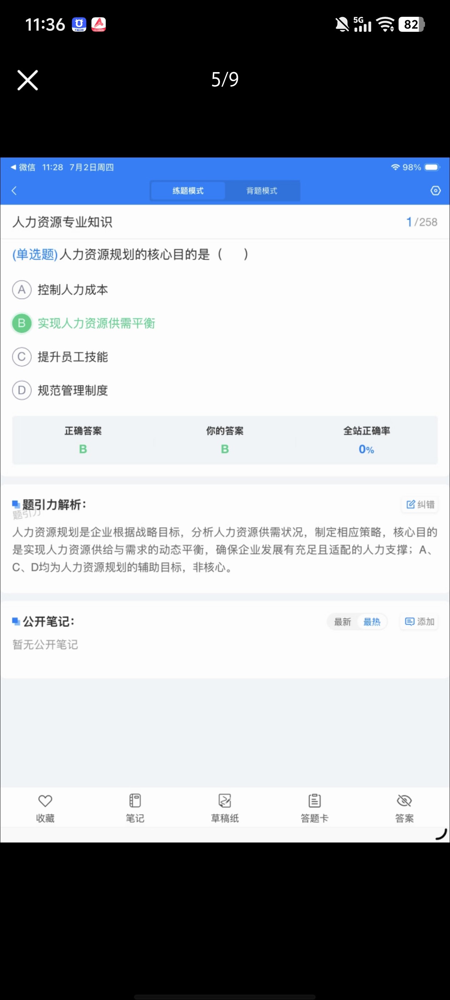Sort public notes by 最热
The width and height of the screenshot is (450, 1000).
click(372, 622)
